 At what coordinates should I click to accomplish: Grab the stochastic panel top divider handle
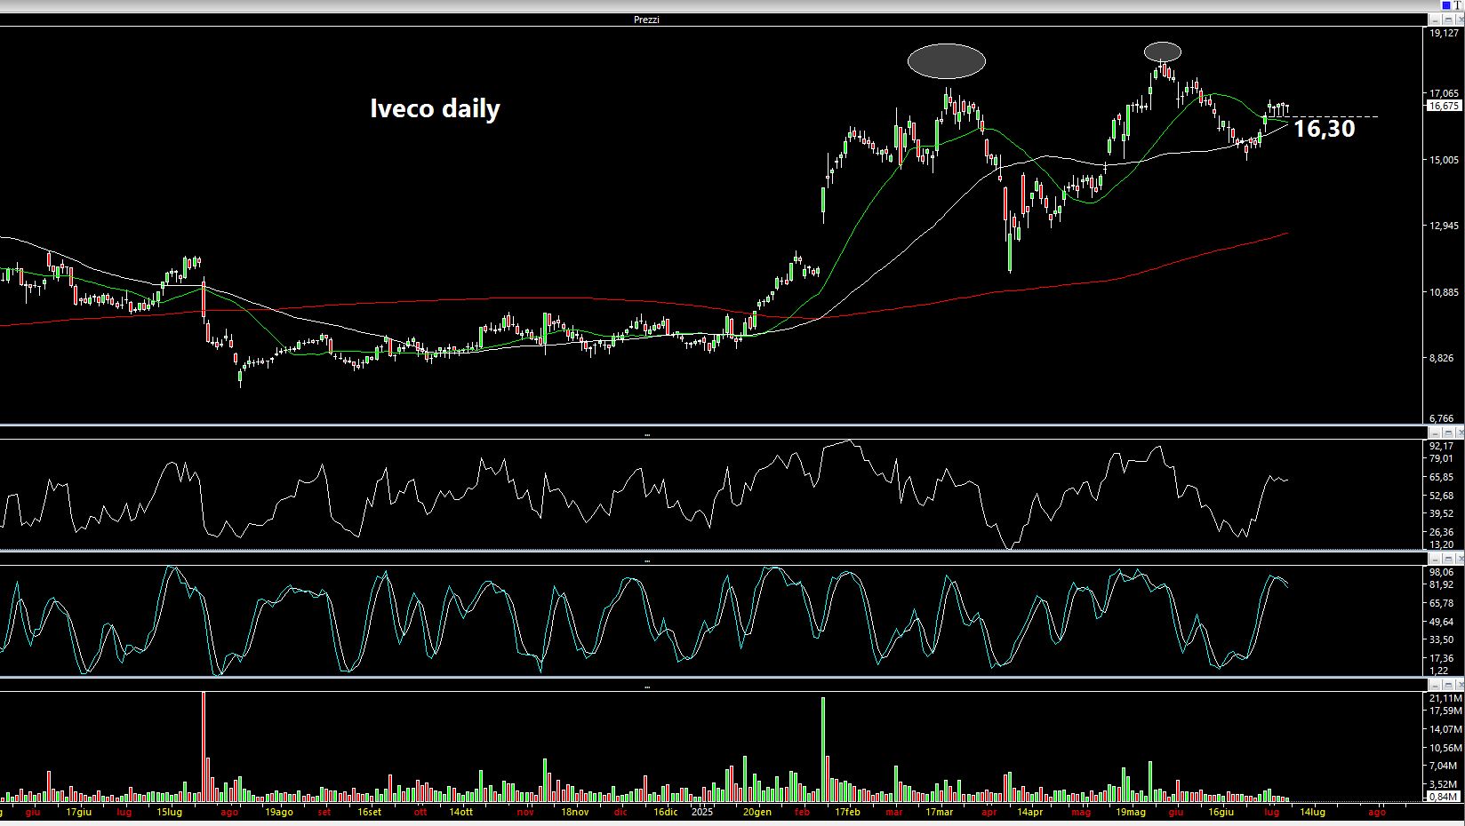click(647, 561)
